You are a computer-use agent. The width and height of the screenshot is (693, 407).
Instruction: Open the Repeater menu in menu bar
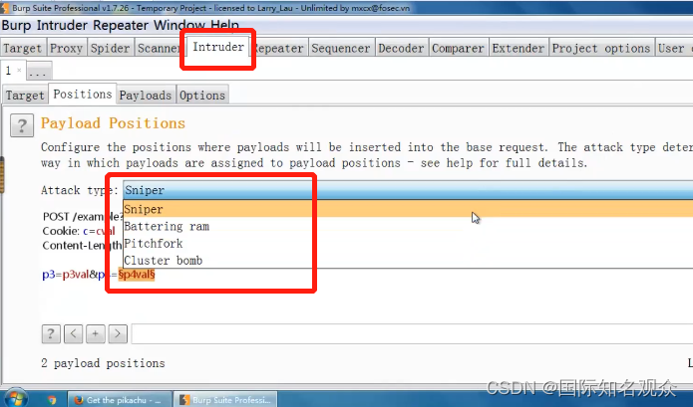[x=121, y=25]
